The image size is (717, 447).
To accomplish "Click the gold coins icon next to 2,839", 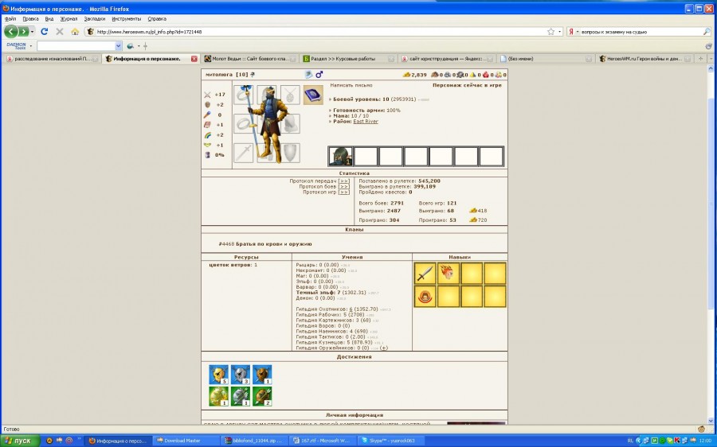I will coord(406,75).
